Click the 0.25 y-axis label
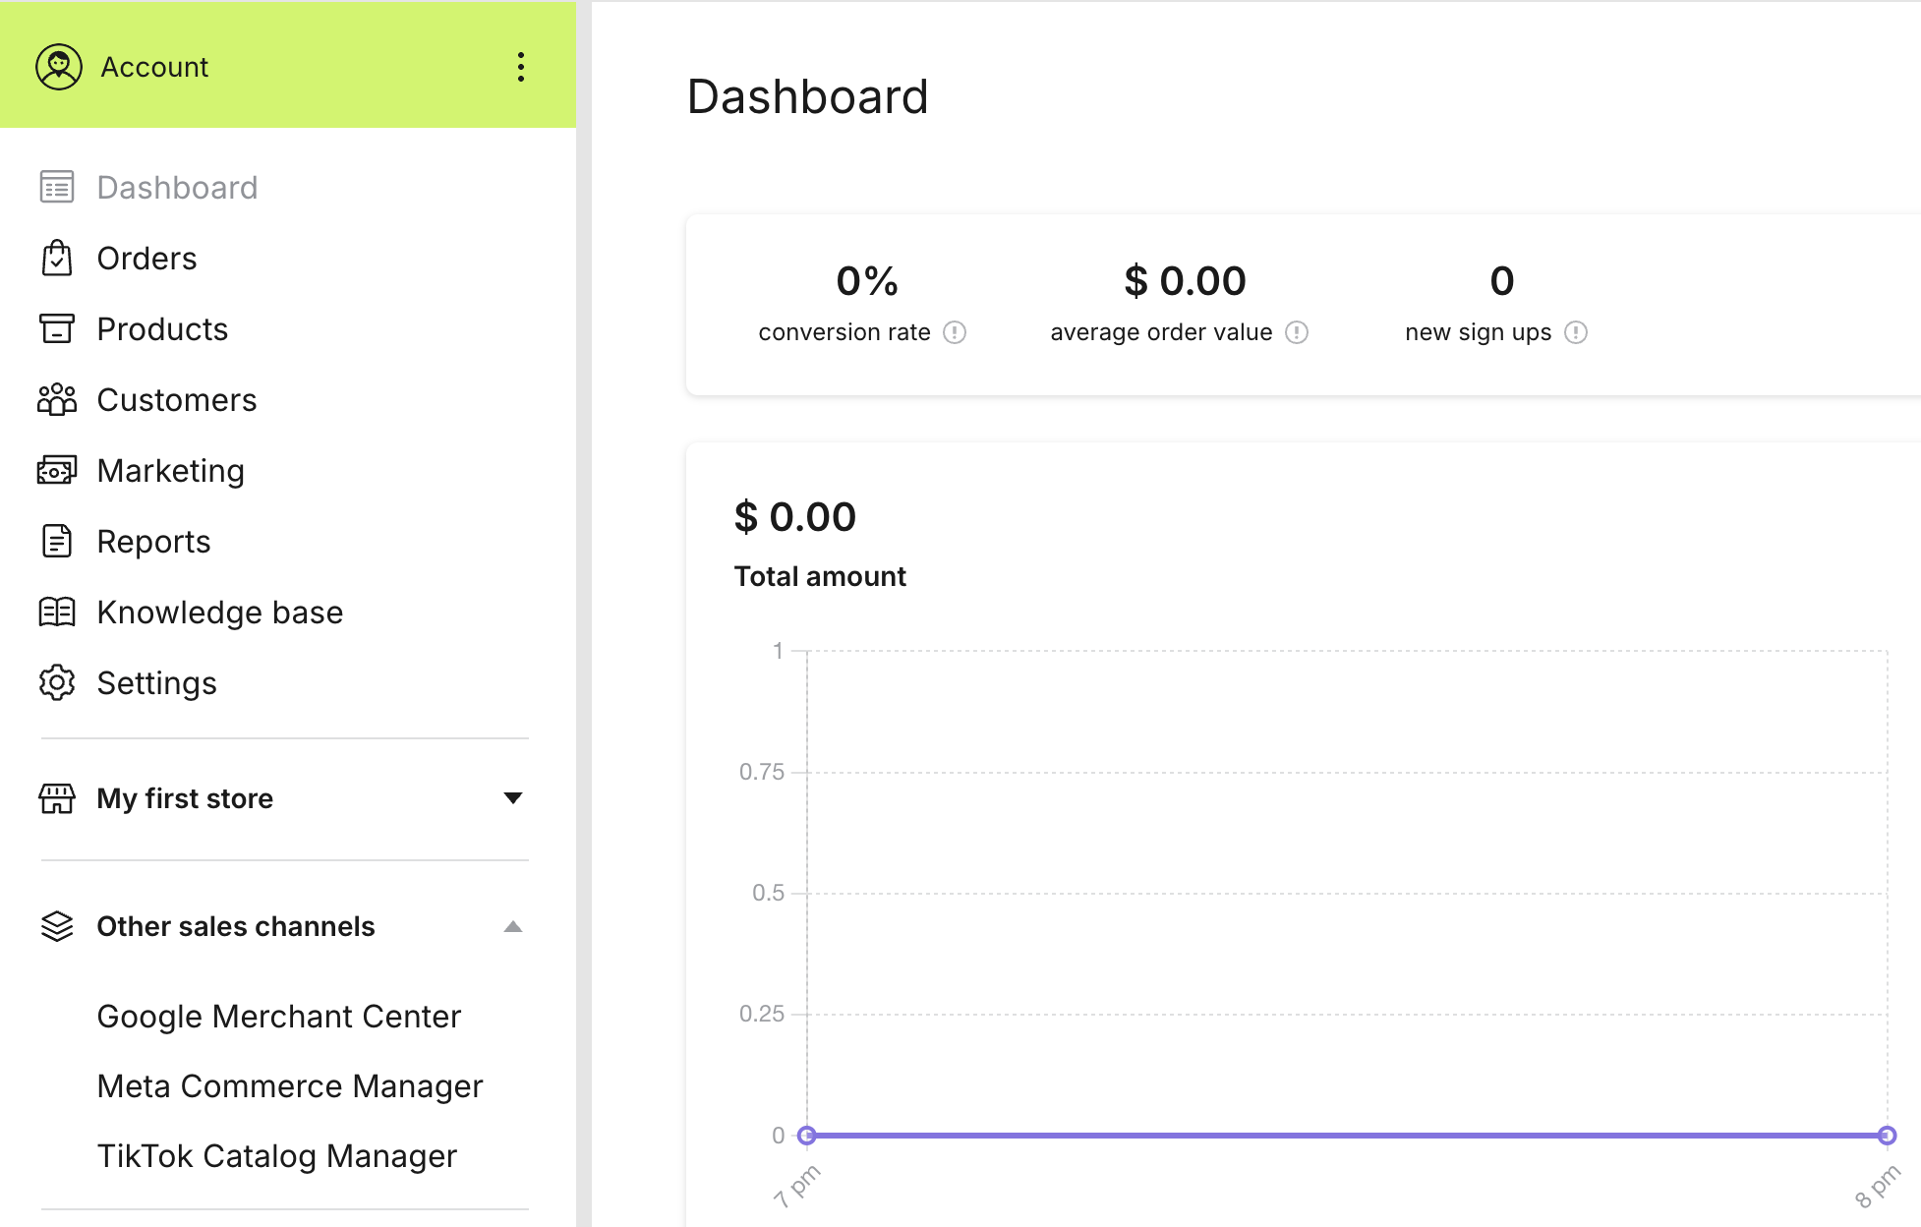Viewport: 1921px width, 1227px height. [762, 1014]
